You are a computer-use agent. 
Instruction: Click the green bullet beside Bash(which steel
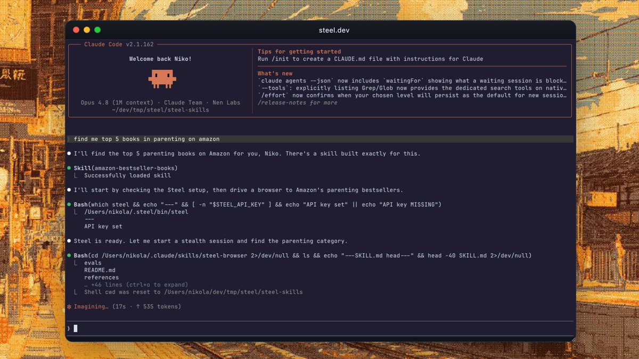point(69,205)
